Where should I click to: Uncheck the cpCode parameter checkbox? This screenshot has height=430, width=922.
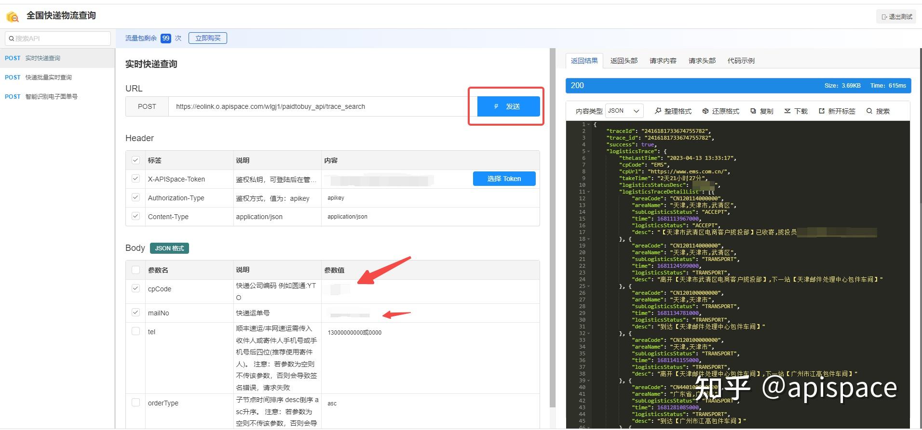click(x=136, y=288)
